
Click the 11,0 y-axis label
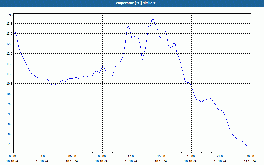pos(9,74)
